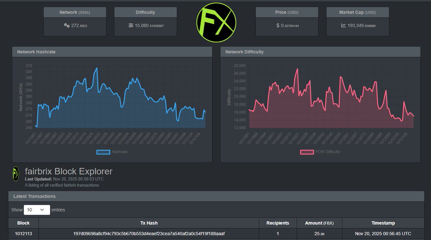Open block 1012113 link
This screenshot has width=431, height=240.
23,234
